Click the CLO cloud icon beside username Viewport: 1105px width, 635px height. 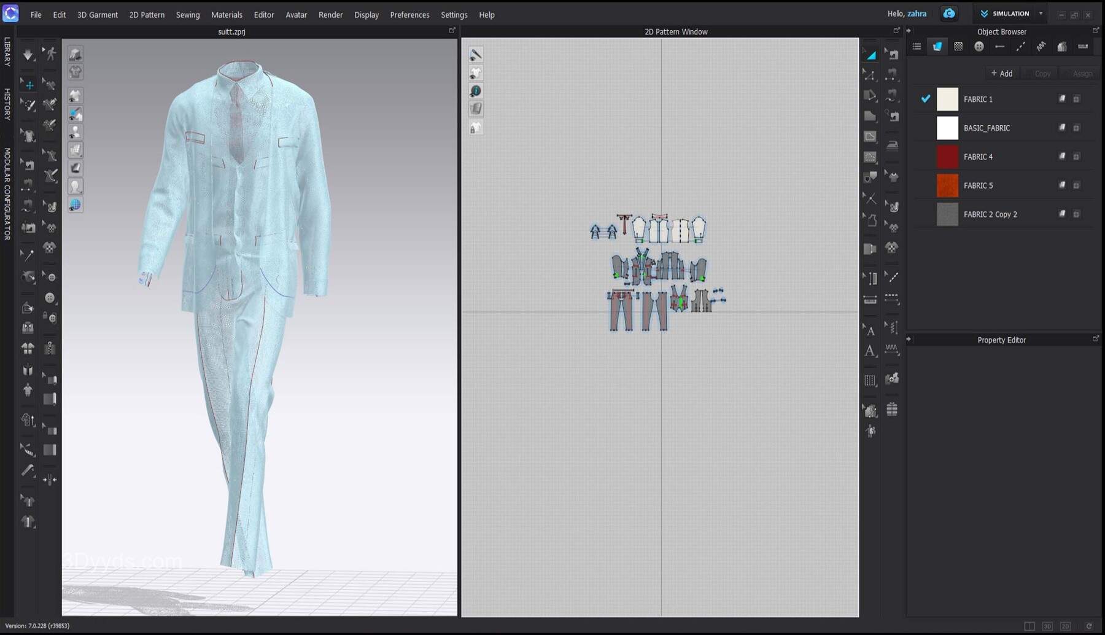[x=949, y=14]
